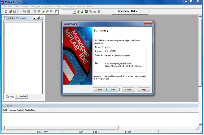The height and width of the screenshot is (135, 204).
Task: Click the binoculars Find icon
Action: (39, 11)
